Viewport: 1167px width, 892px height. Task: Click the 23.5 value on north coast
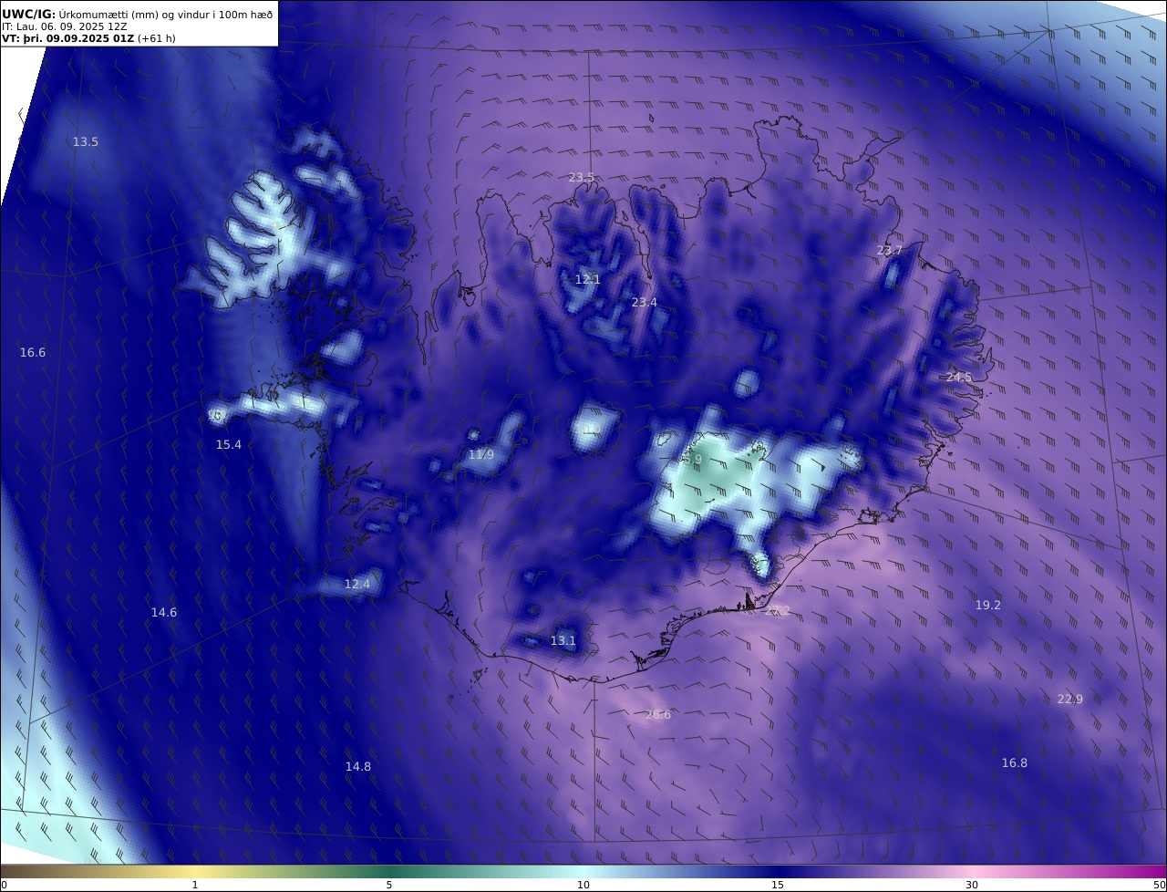pyautogui.click(x=582, y=178)
